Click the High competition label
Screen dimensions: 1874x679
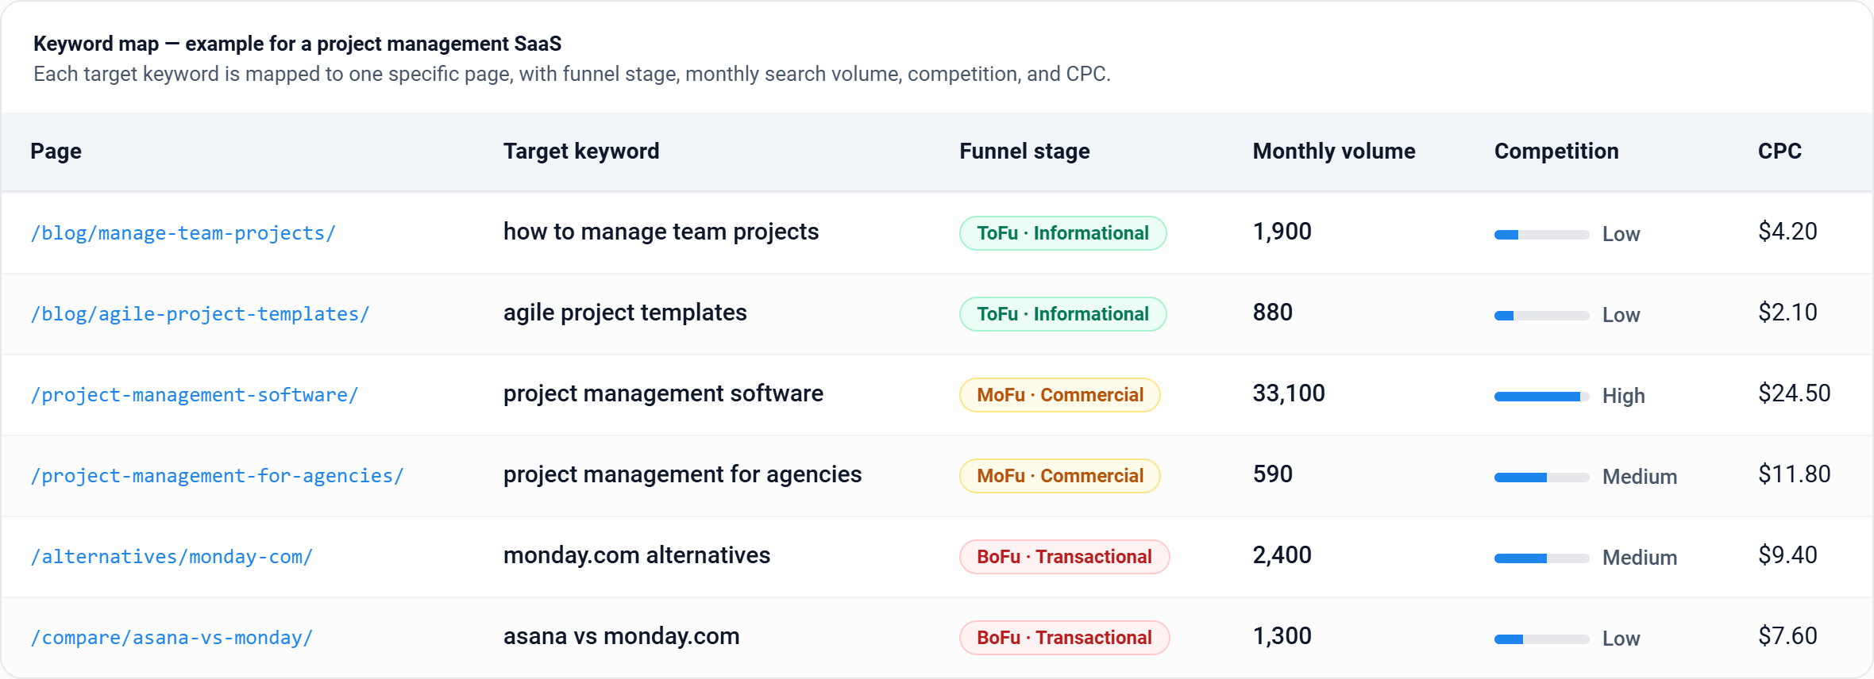pos(1624,396)
